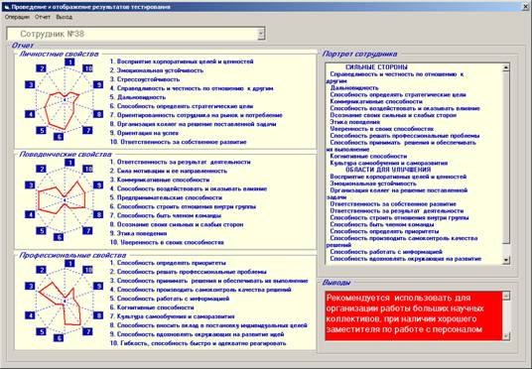This screenshot has width=532, height=369.
Task: Close the testing results window
Action: click(x=526, y=7)
